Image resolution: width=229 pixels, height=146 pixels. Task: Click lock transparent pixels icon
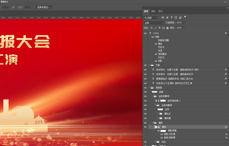[x=151, y=28]
